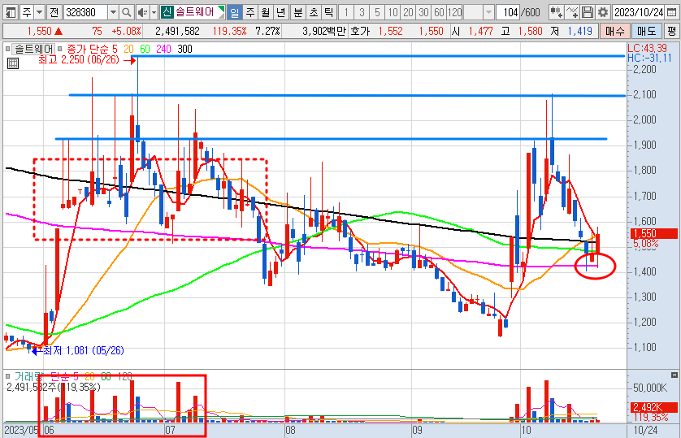Save chart with floppy disk icon
The width and height of the screenshot is (681, 438).
pyautogui.click(x=588, y=12)
